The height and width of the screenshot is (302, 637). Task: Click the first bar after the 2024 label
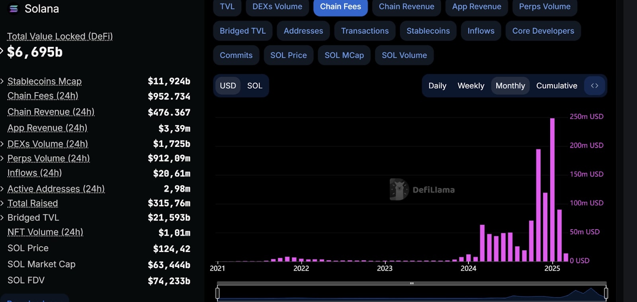point(475,259)
